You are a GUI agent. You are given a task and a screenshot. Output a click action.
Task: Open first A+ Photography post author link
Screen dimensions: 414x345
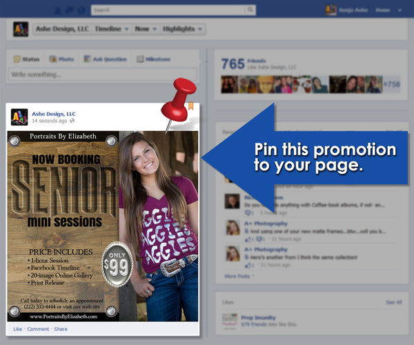266,224
